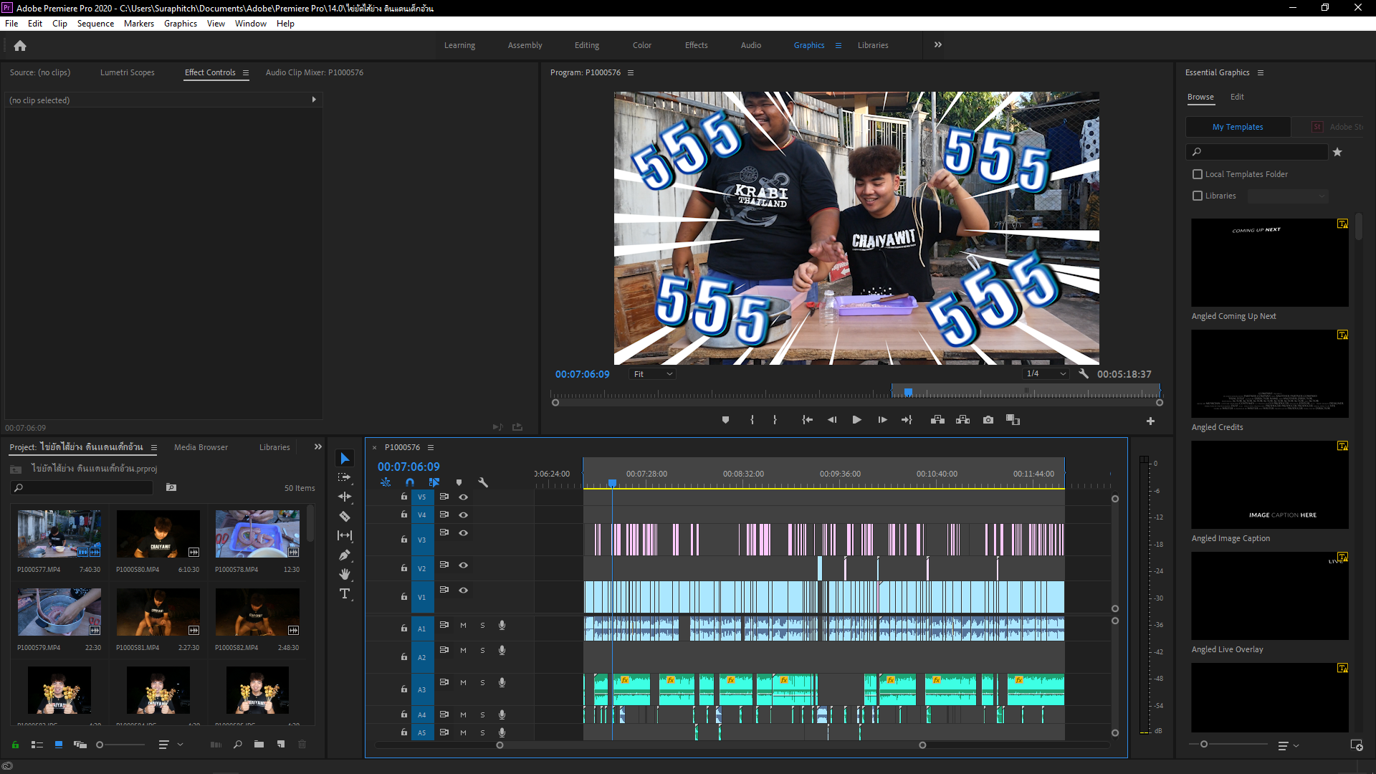Hide track V1 eye icon
Image resolution: width=1376 pixels, height=774 pixels.
tap(464, 591)
